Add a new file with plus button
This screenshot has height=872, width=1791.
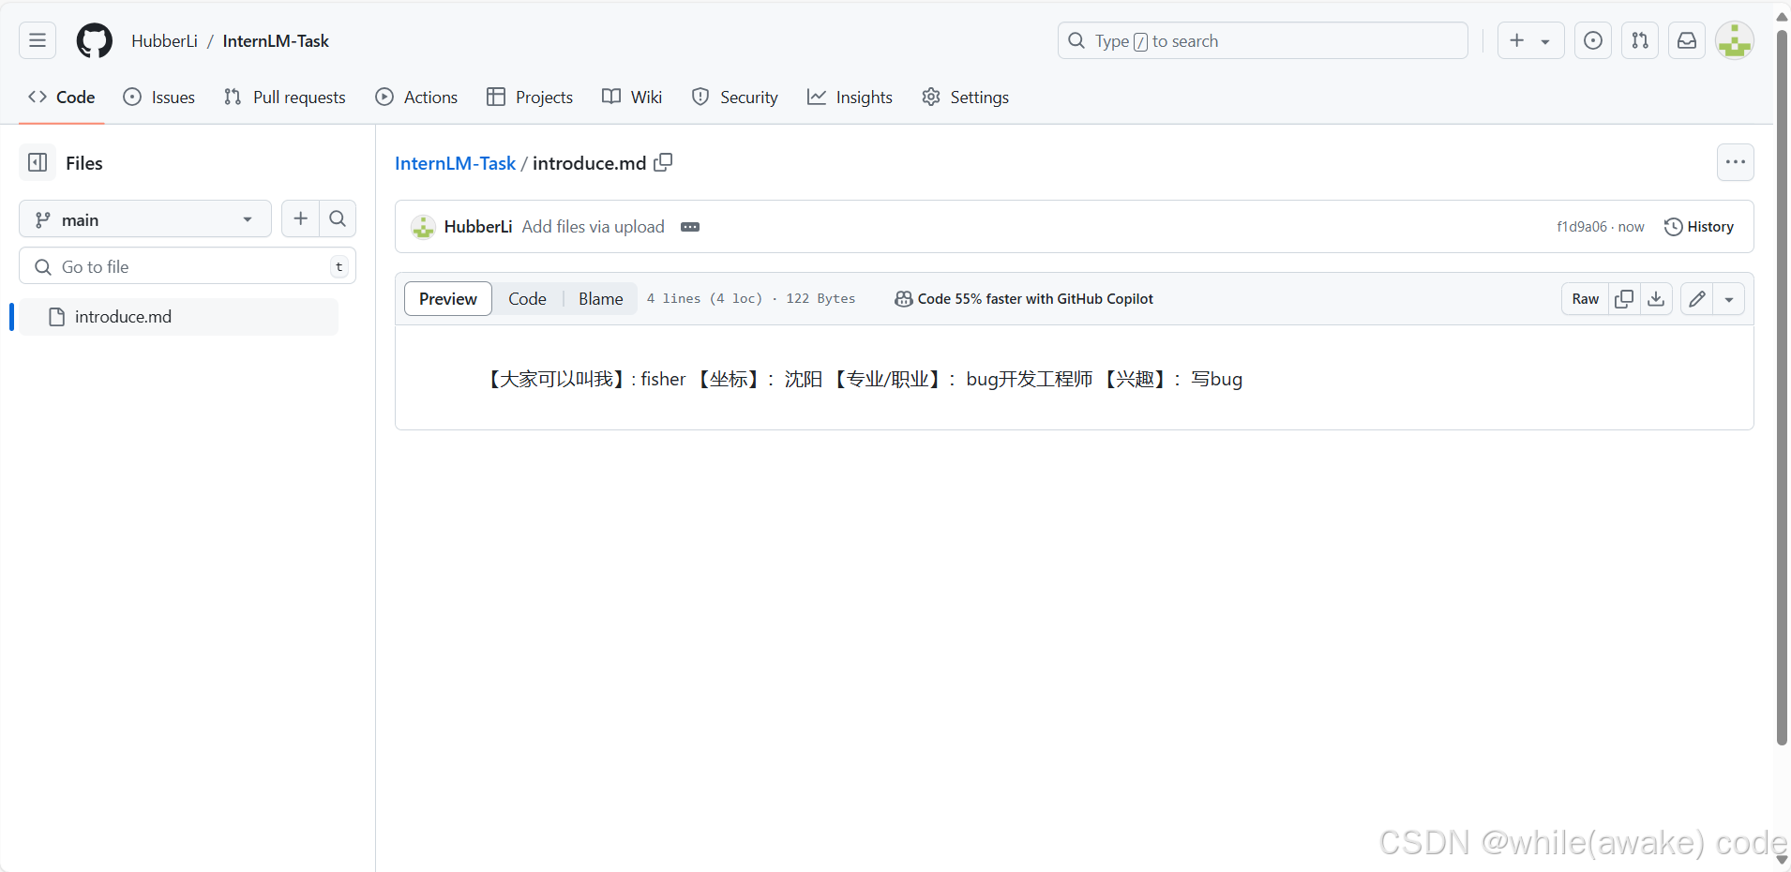300,218
